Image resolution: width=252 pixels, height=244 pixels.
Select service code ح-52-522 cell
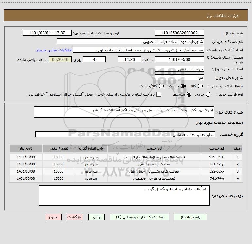pyautogui.click(x=217, y=171)
